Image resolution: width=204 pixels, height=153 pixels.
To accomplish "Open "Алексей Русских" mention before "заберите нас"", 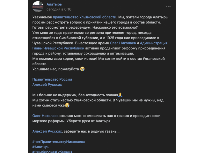I will pos(47,131).
